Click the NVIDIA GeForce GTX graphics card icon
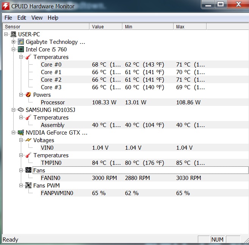Viewport: 249px width, 245px height. pos(21,133)
